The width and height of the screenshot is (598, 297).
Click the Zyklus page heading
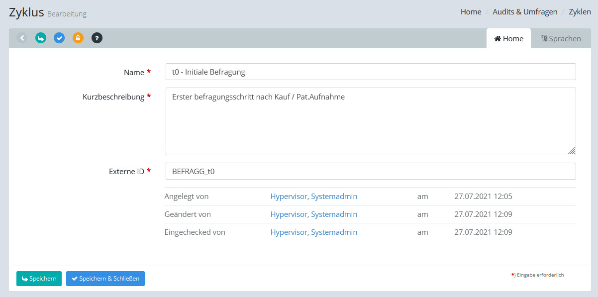pos(26,12)
